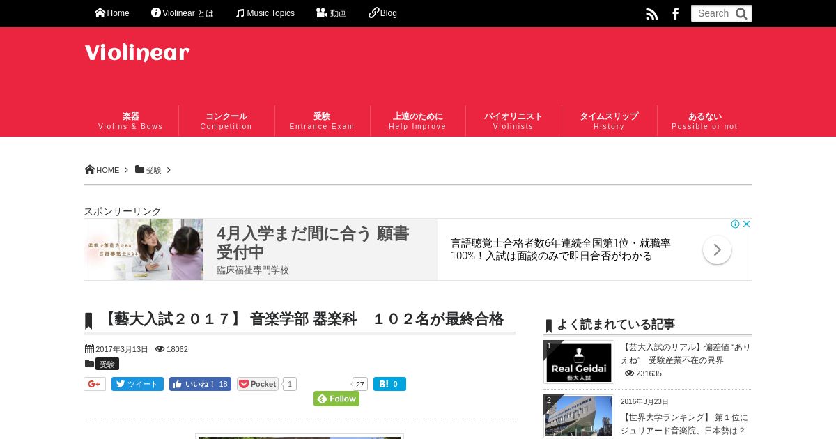Click the ツイート button
This screenshot has width=836, height=439.
137,384
